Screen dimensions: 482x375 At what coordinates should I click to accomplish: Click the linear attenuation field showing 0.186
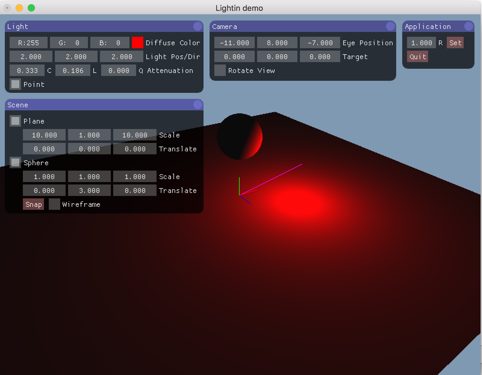click(x=73, y=71)
